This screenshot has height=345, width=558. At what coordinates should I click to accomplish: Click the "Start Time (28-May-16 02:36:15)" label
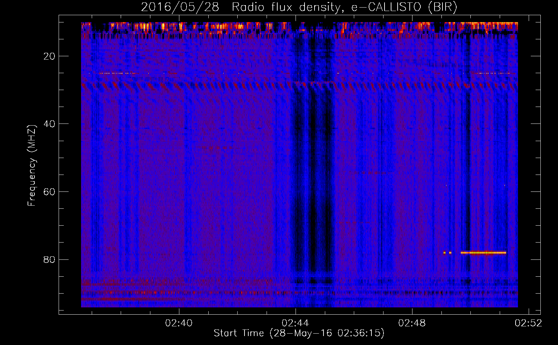(299, 333)
